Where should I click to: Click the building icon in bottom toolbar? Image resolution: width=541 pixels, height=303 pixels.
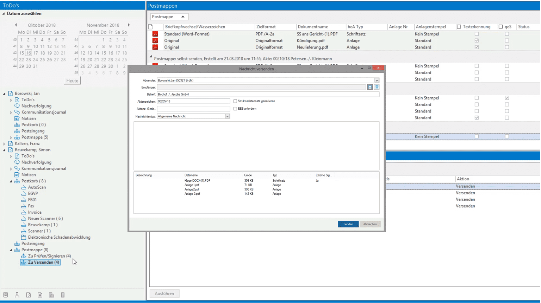tap(51, 295)
